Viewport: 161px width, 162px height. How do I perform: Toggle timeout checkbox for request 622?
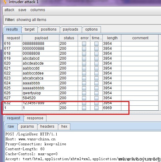coord(96,74)
